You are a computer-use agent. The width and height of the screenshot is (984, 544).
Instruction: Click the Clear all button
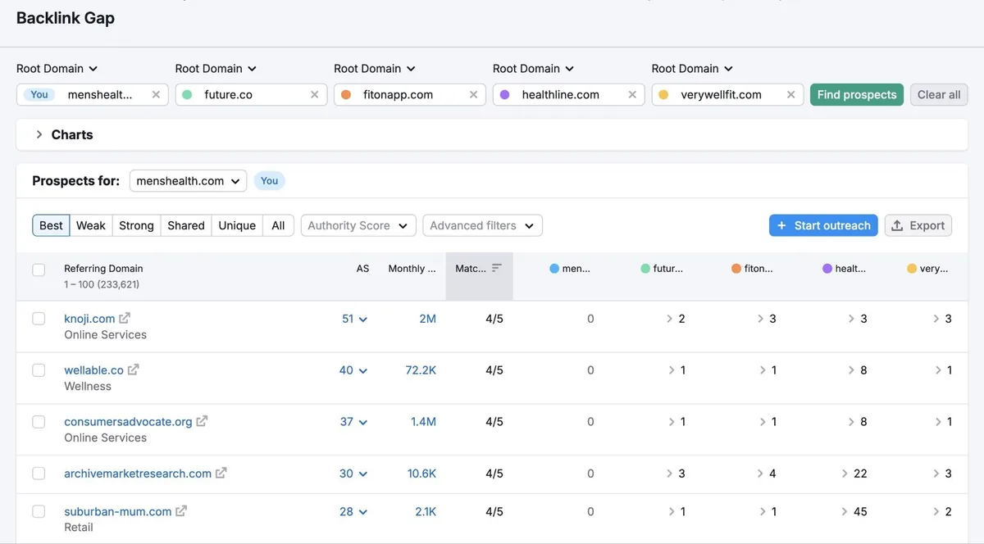click(x=939, y=94)
